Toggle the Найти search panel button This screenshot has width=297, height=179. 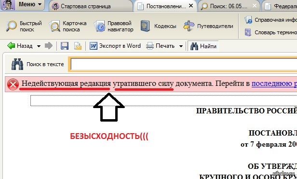pos(203,46)
